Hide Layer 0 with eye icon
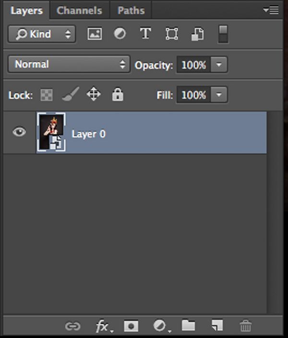 pyautogui.click(x=19, y=132)
